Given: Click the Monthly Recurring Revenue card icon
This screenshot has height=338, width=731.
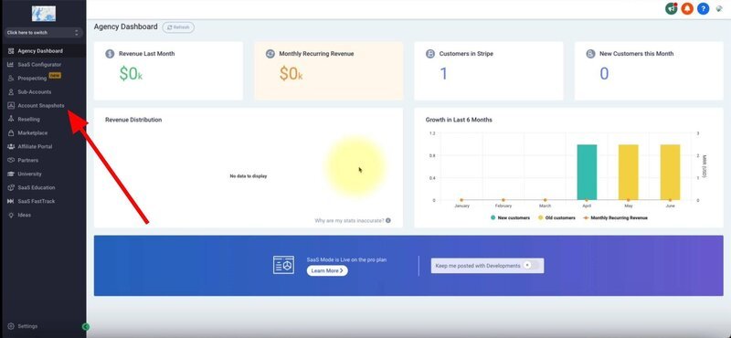Looking at the screenshot, I should (x=270, y=54).
